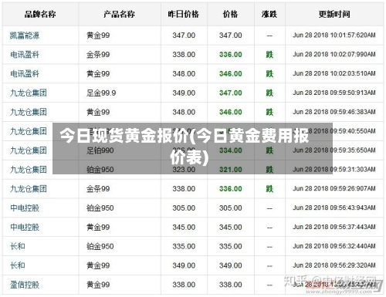Open the 盈信控股 brand link

pyautogui.click(x=25, y=285)
